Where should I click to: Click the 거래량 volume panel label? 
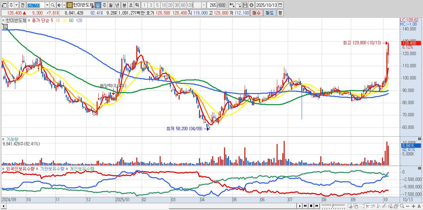coord(12,139)
